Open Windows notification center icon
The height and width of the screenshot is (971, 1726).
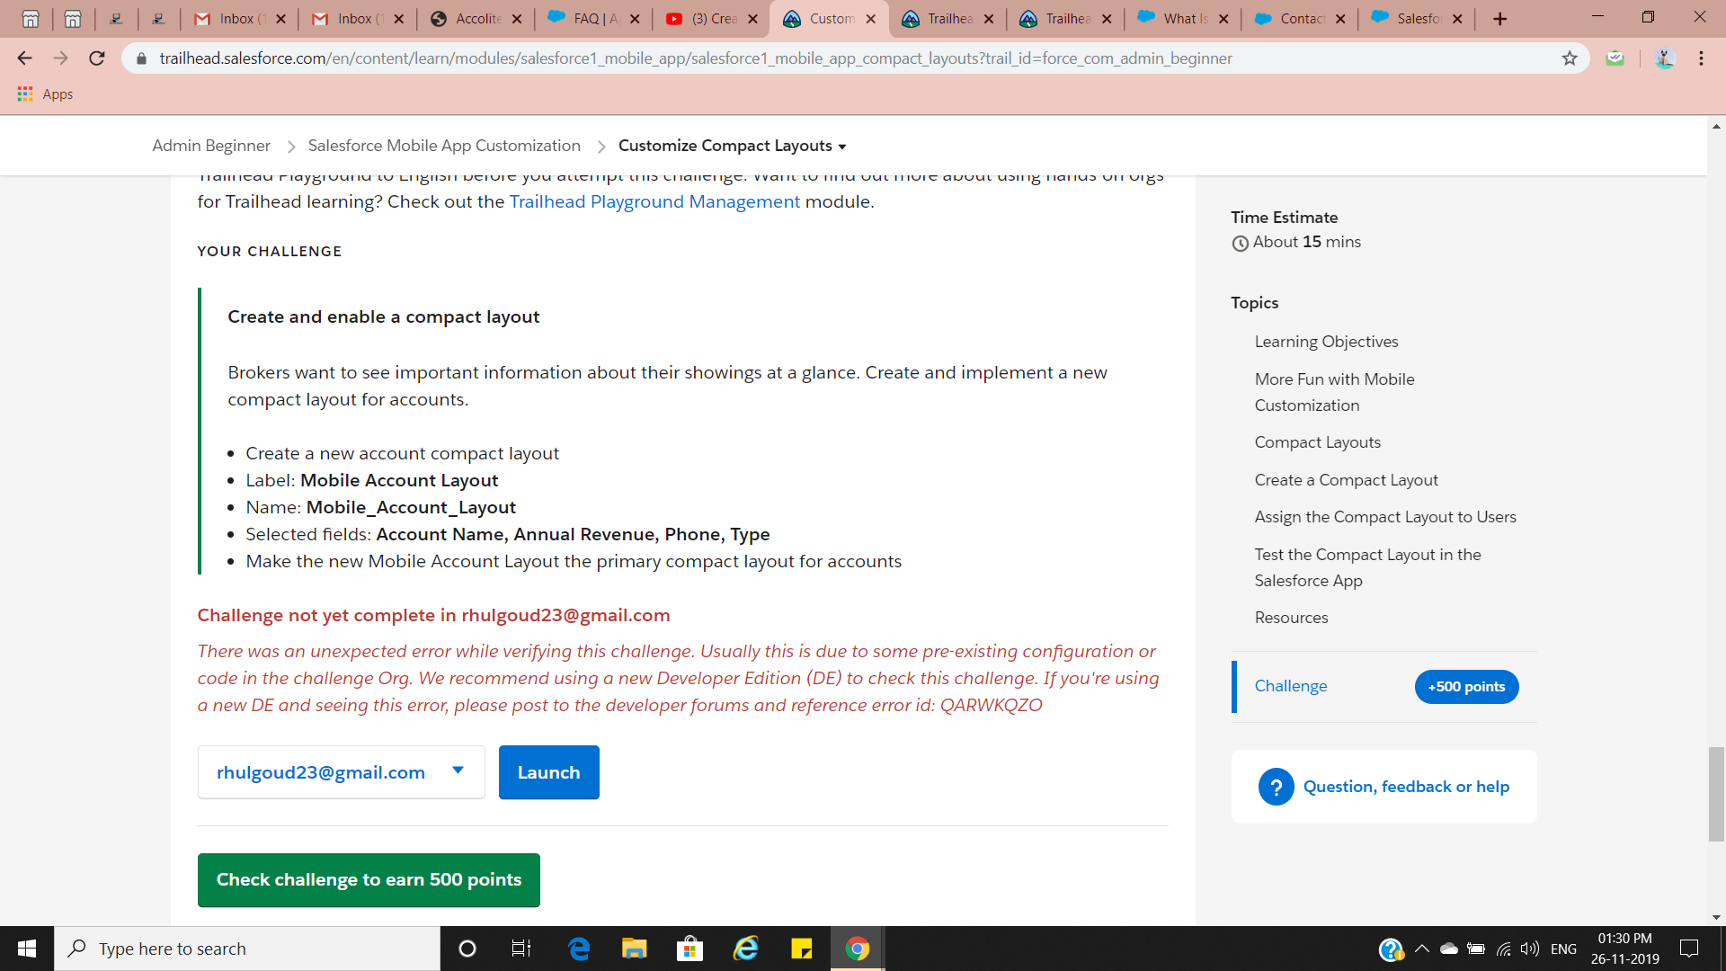click(x=1689, y=949)
